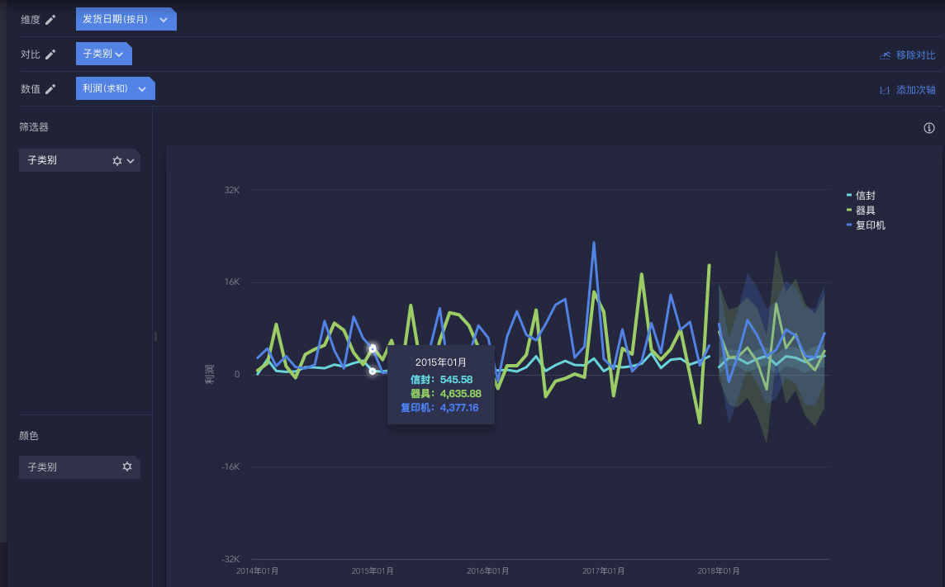
Task: Select the 子类别 color field
Action: click(79, 467)
